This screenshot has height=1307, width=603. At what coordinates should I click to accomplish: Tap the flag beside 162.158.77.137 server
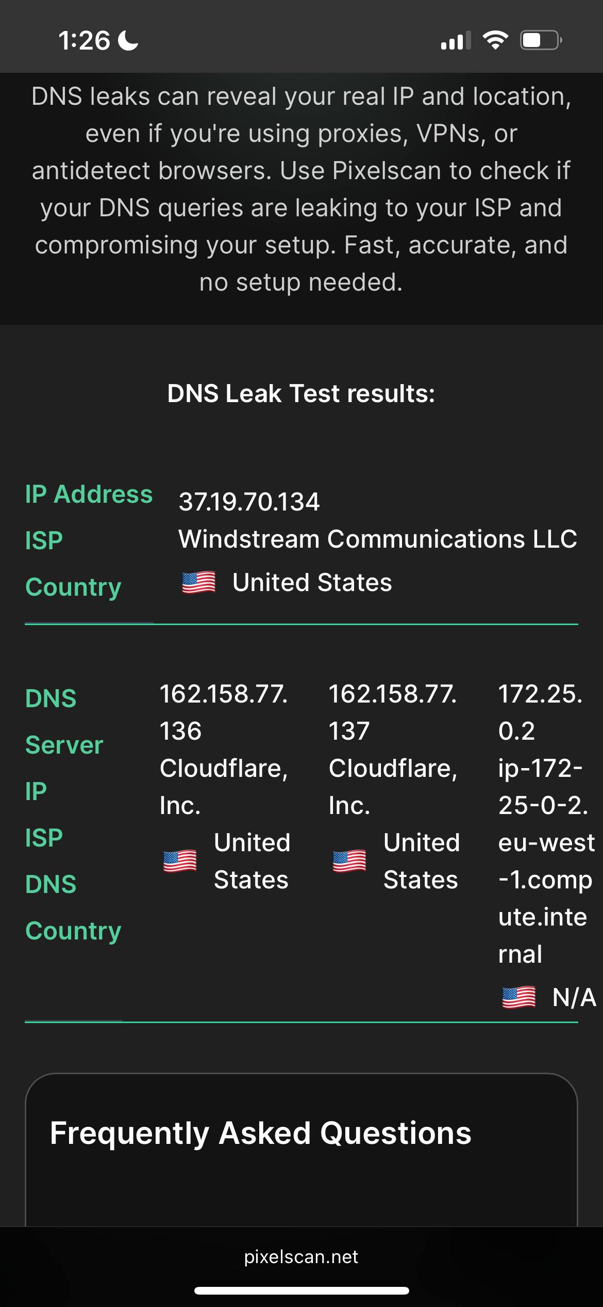tap(348, 861)
